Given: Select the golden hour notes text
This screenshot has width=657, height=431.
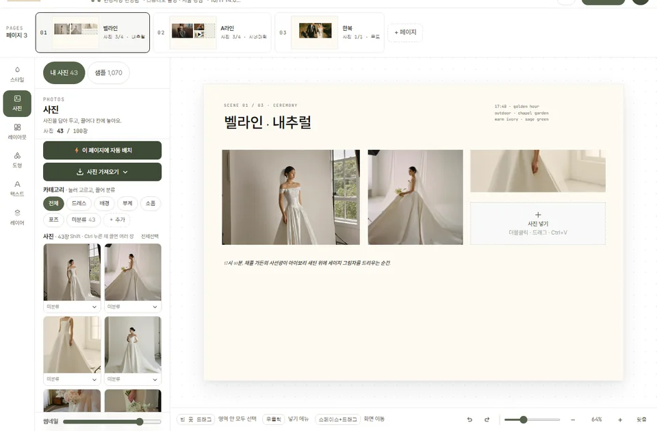Looking at the screenshot, I should 521,113.
